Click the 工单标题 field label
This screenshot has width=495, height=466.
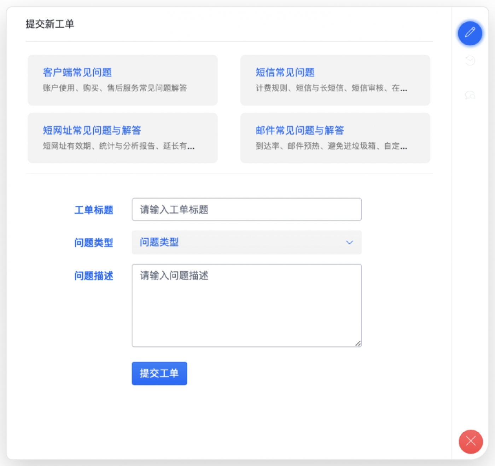[94, 210]
